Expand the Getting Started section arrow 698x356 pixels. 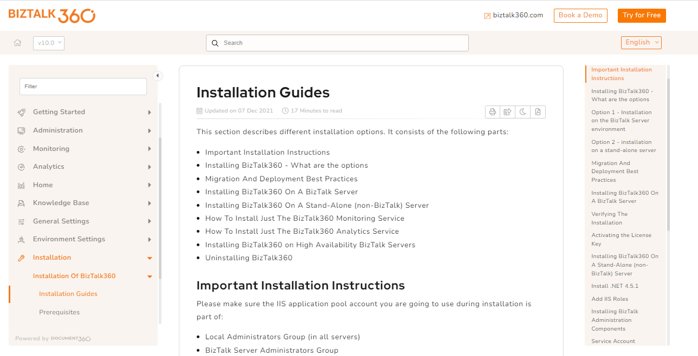pos(150,112)
